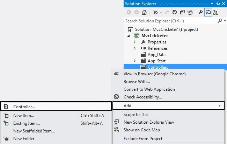This screenshot has width=227, height=144.
Task: Click the New Solution Explorer View icon
Action: point(116,122)
